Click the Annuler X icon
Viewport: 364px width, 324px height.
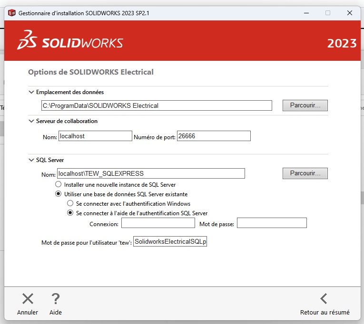(x=28, y=298)
